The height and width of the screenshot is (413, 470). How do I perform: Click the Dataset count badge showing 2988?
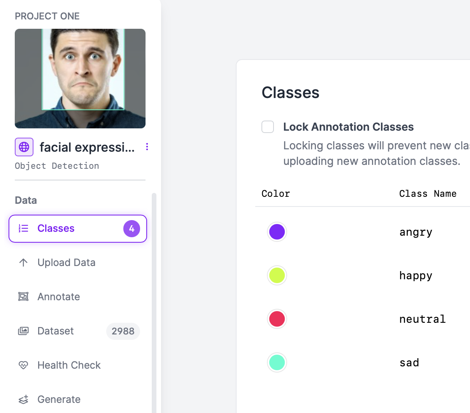click(123, 331)
